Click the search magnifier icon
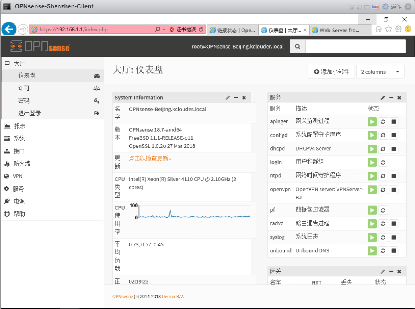Screen dimensions: 415x309 coord(298,46)
